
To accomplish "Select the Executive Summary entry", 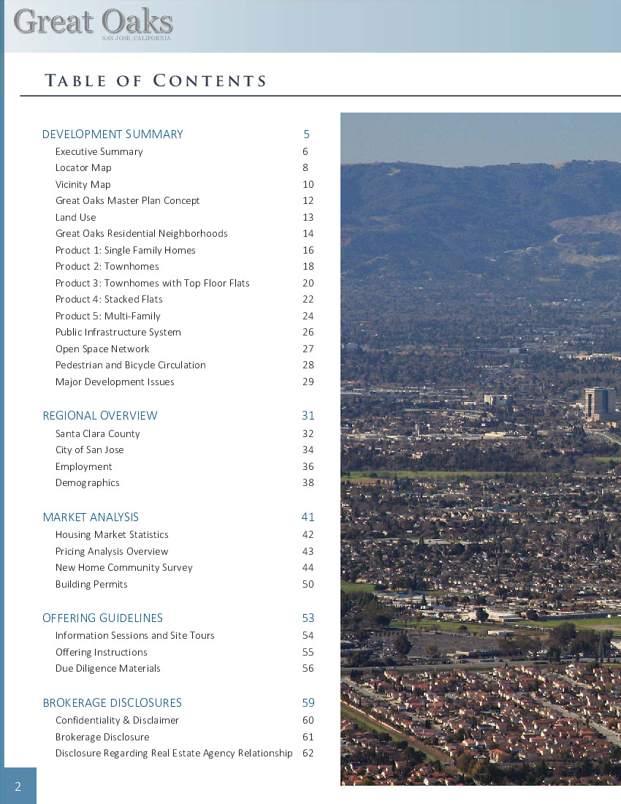I will pos(99,152).
